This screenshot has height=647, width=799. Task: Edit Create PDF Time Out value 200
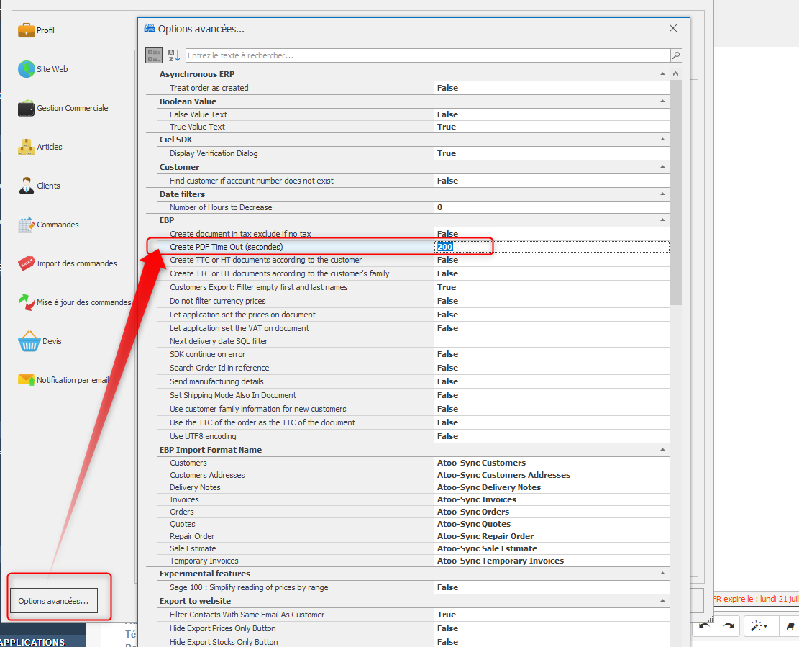552,247
